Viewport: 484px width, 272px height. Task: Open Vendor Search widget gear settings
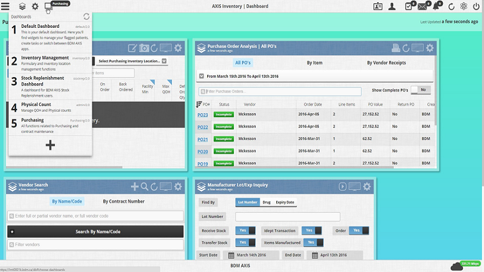point(178,187)
